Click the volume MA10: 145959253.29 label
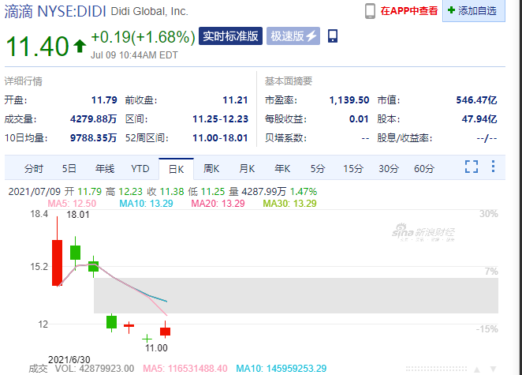Image resolution: width=522 pixels, height=375 pixels. tap(282, 369)
